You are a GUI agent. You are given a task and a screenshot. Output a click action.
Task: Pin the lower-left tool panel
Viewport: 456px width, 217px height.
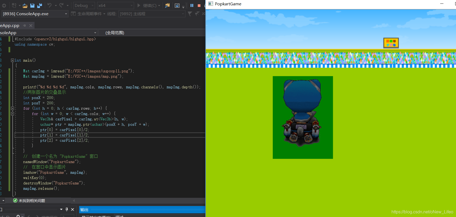pyautogui.click(x=67, y=210)
